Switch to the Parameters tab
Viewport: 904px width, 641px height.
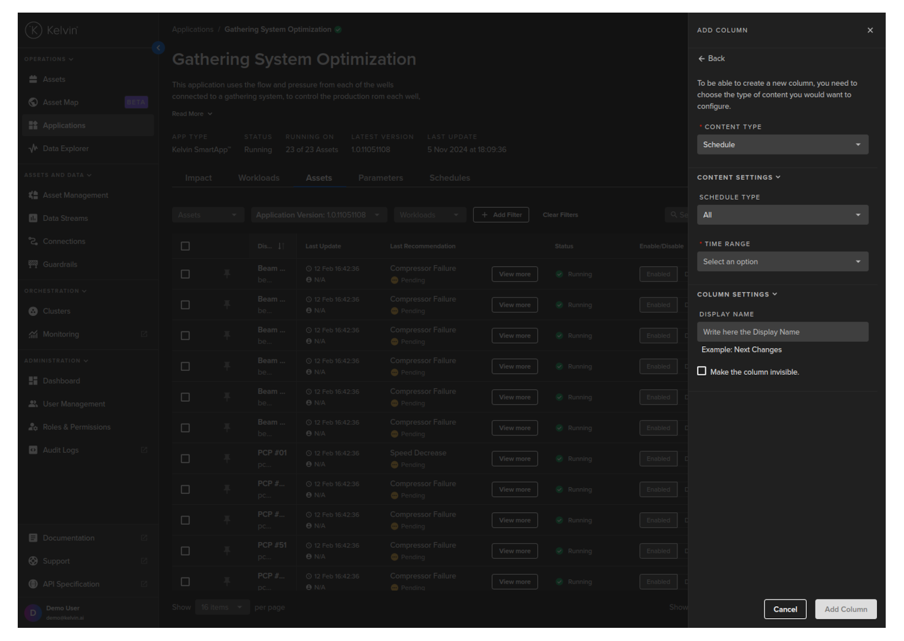pos(380,178)
